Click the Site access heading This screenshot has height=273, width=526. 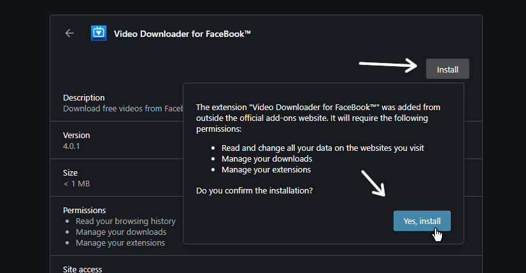(83, 269)
